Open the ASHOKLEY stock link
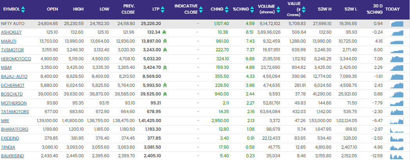 [x=11, y=32]
